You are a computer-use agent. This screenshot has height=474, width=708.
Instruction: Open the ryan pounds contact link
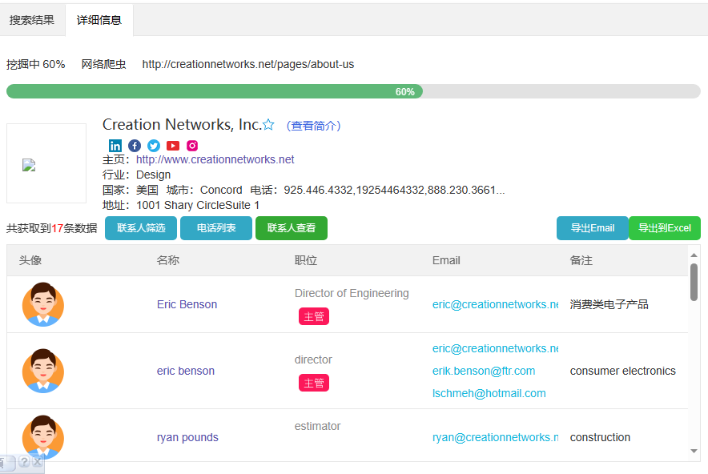(187, 437)
